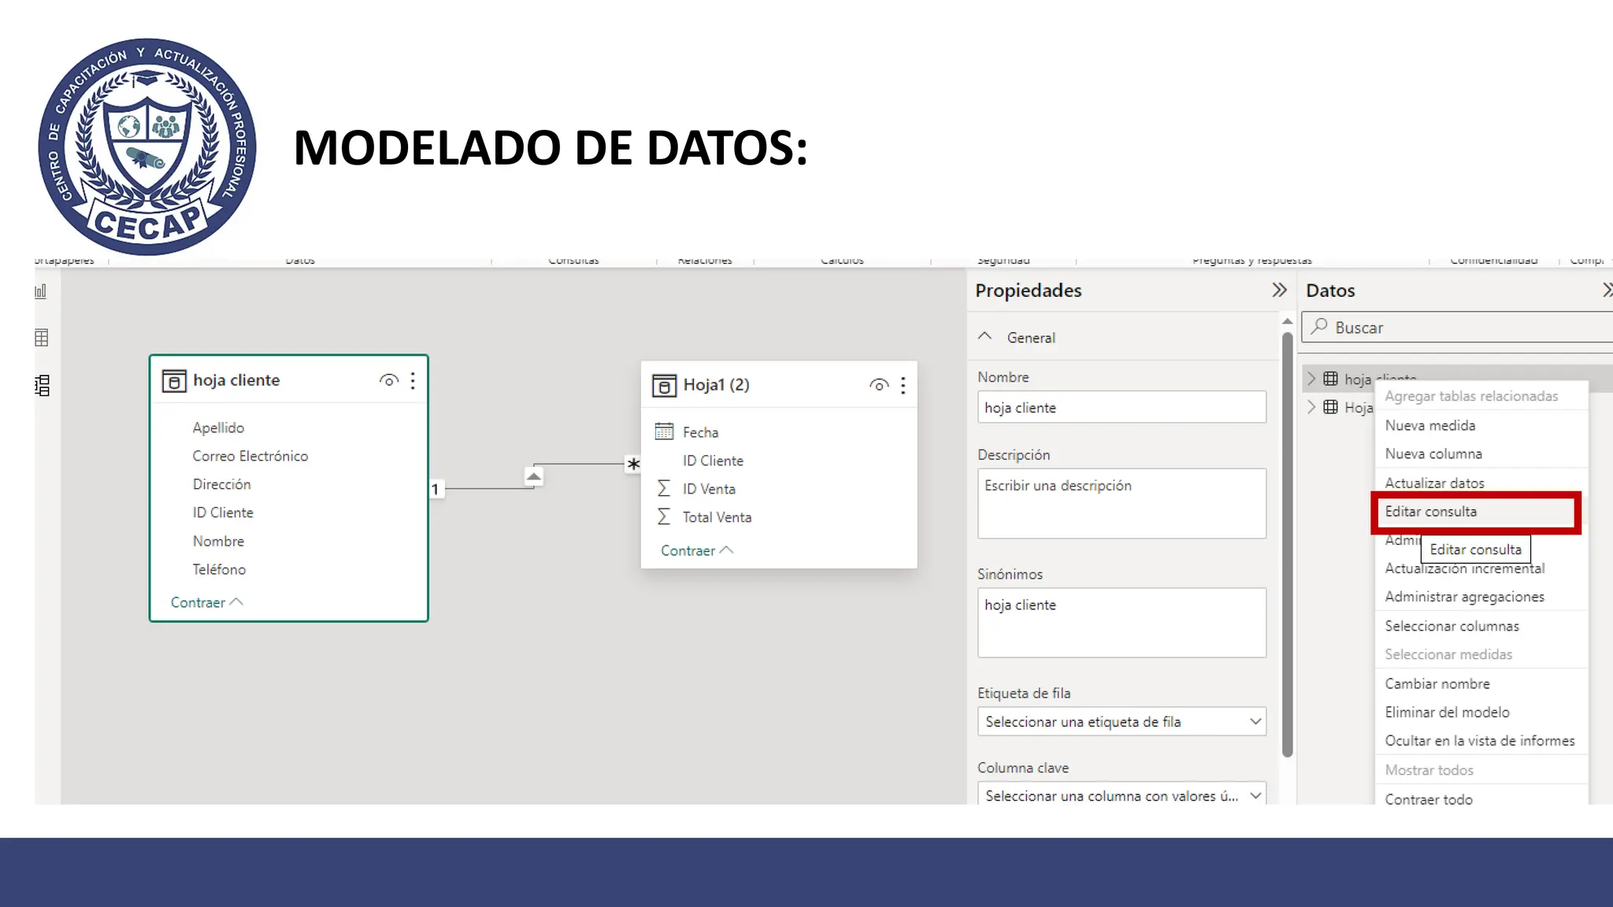Click the Descripción text area
Image resolution: width=1613 pixels, height=907 pixels.
[x=1122, y=504]
